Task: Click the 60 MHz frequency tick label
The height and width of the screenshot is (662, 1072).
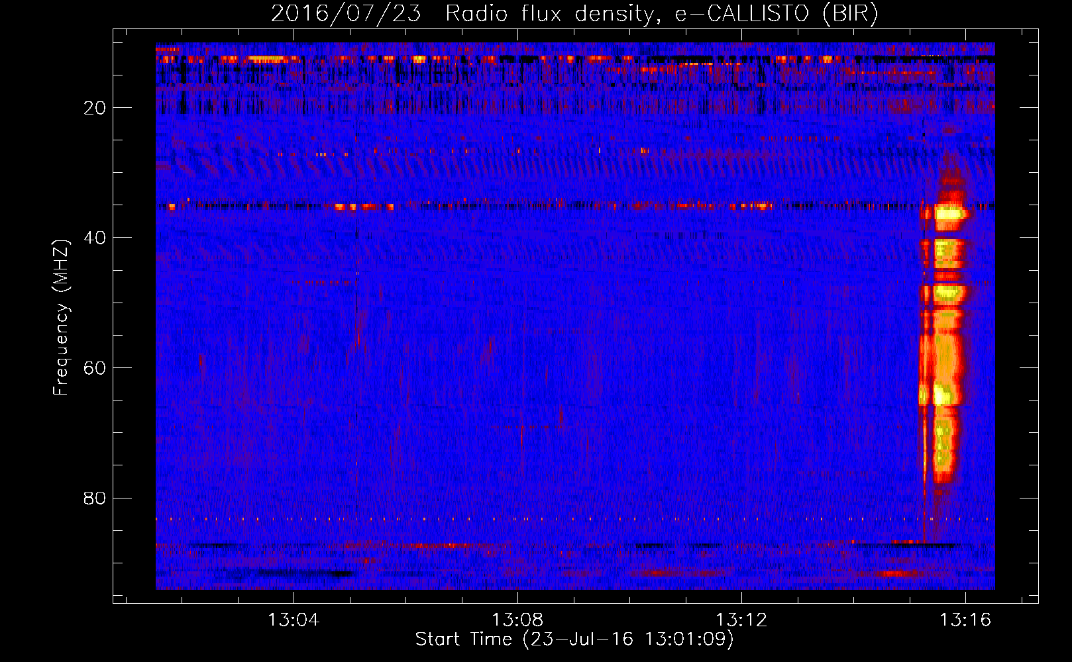Action: [95, 368]
